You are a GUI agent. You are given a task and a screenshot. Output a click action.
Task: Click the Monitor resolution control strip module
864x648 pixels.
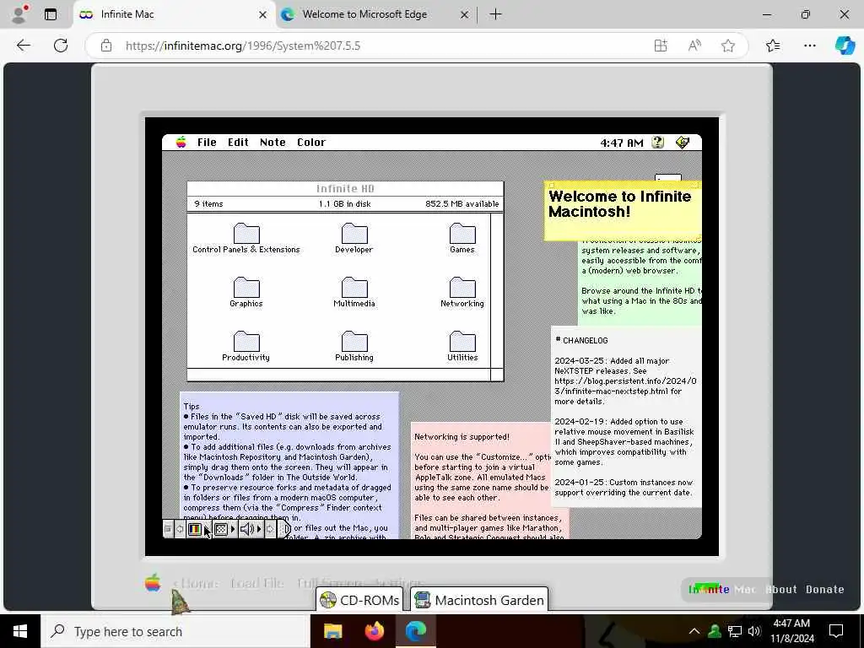pos(221,530)
